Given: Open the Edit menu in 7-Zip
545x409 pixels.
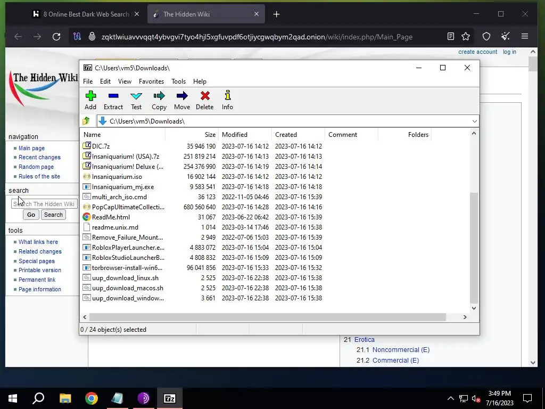Looking at the screenshot, I should click(x=105, y=81).
